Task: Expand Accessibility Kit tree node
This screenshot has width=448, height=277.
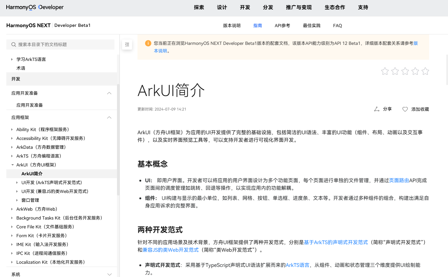Action: point(12,138)
